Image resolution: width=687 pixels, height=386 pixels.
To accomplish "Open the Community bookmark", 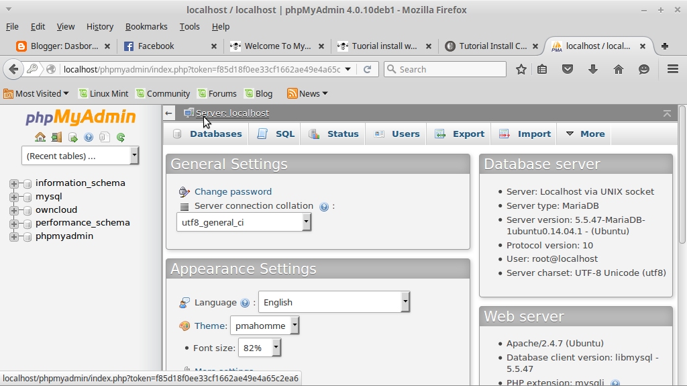I will (x=163, y=93).
